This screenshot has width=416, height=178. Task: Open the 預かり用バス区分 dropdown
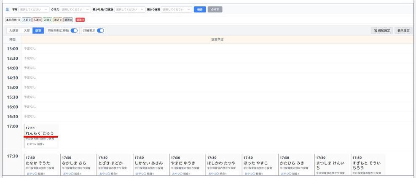point(130,9)
